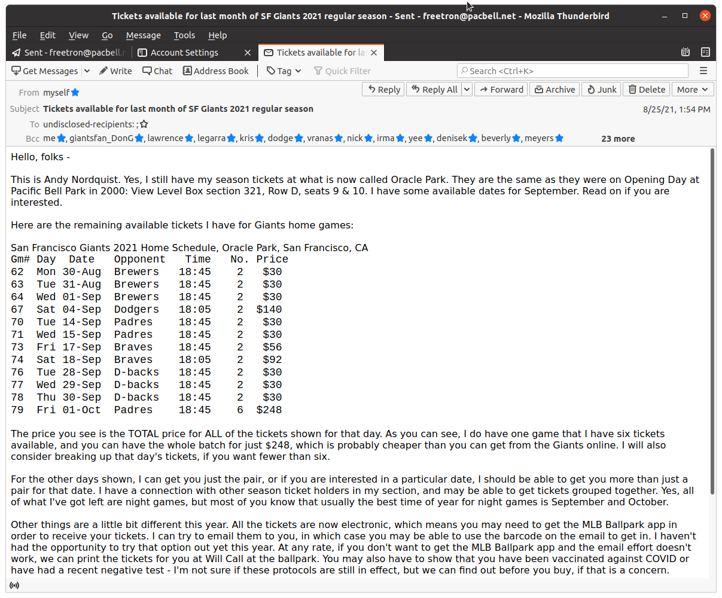The width and height of the screenshot is (722, 598).
Task: Forward this message
Action: pos(501,90)
